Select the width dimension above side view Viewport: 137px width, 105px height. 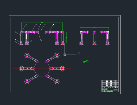coord(94,28)
